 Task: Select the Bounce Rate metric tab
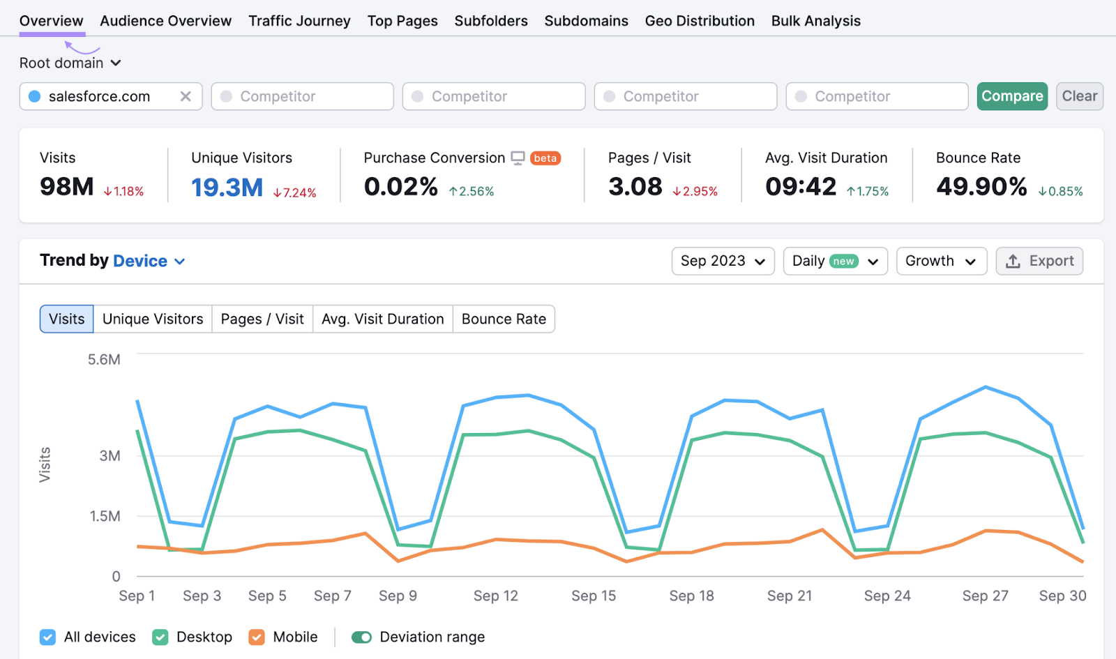coord(504,319)
